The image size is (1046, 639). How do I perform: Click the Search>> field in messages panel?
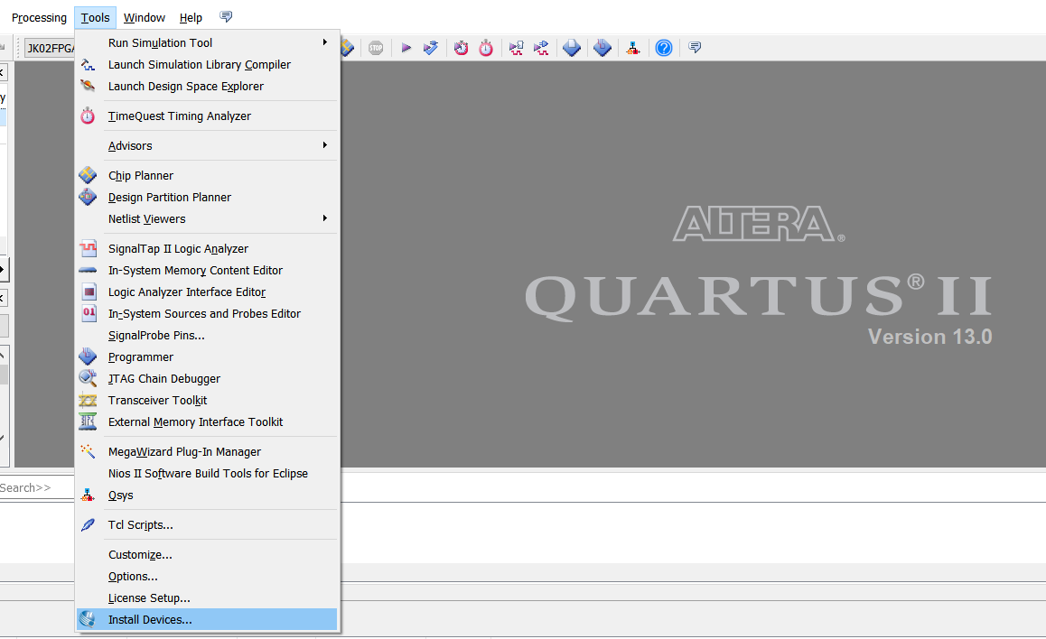pyautogui.click(x=37, y=487)
